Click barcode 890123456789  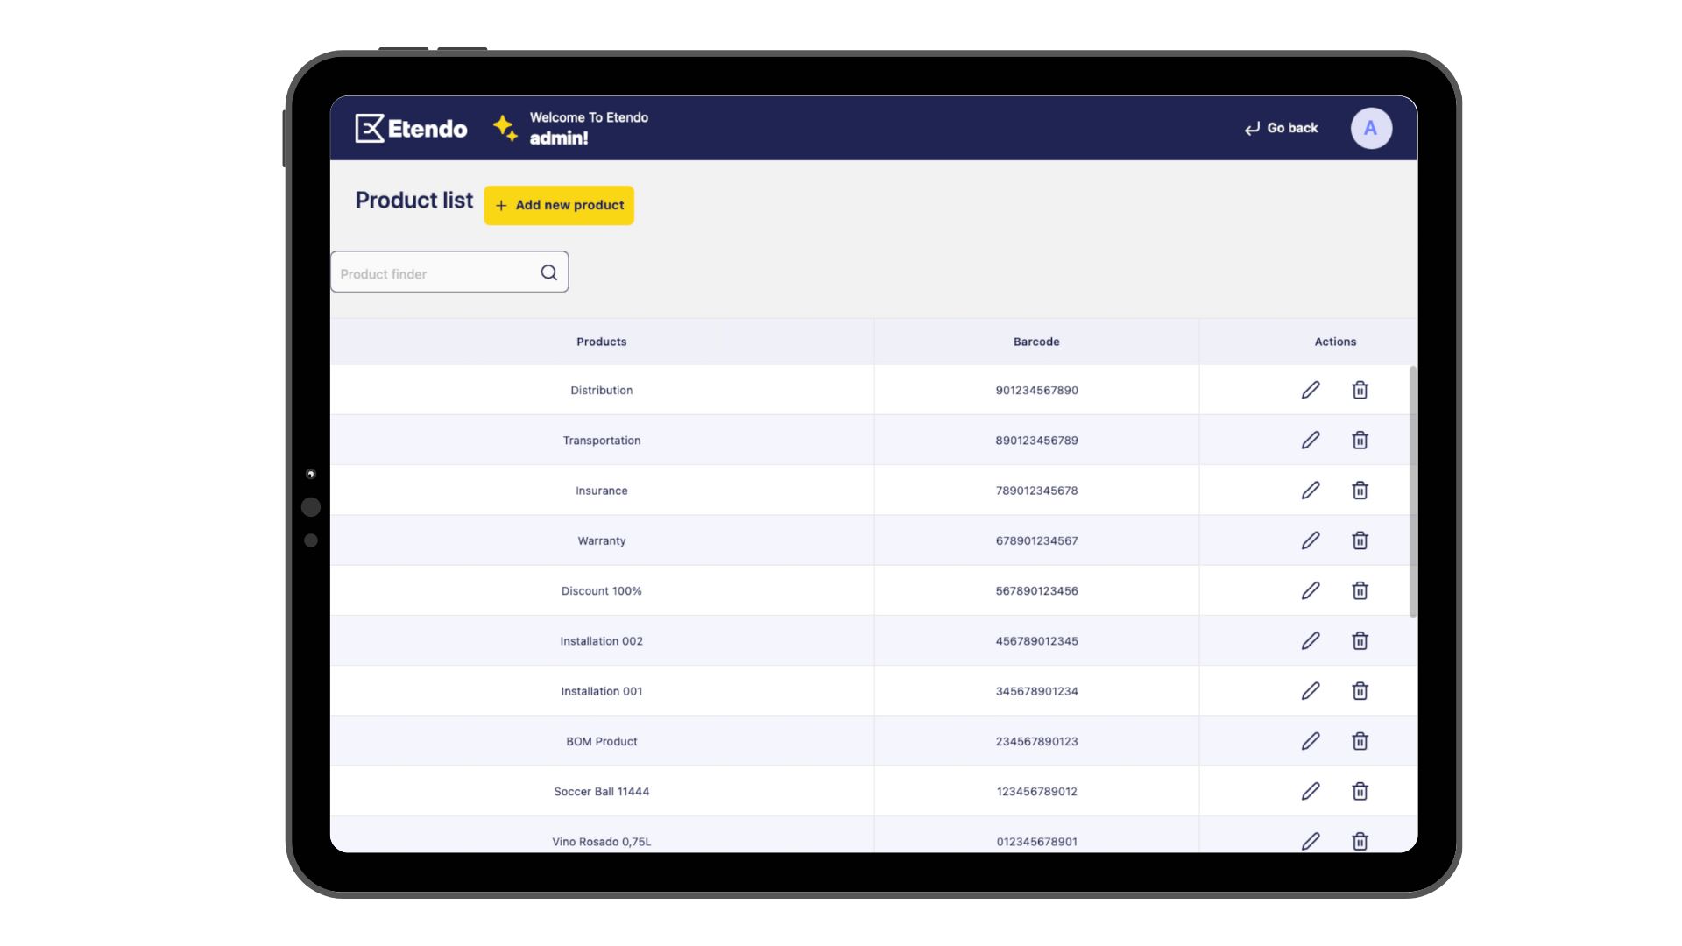(x=1036, y=440)
